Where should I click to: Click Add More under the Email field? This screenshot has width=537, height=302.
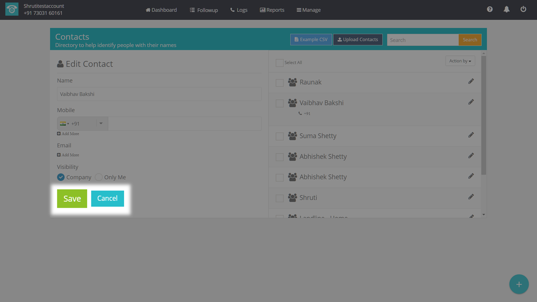click(x=68, y=155)
